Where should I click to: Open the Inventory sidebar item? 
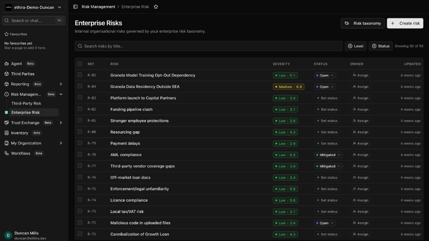[x=19, y=133]
